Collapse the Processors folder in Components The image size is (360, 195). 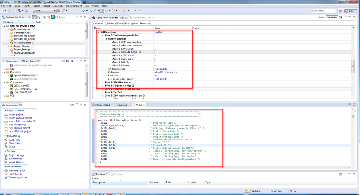coord(5,72)
